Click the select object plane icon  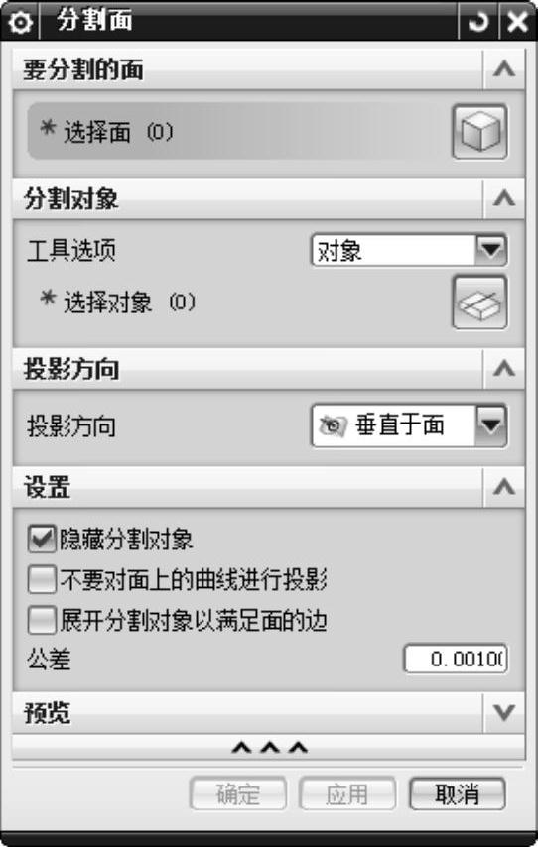[479, 302]
